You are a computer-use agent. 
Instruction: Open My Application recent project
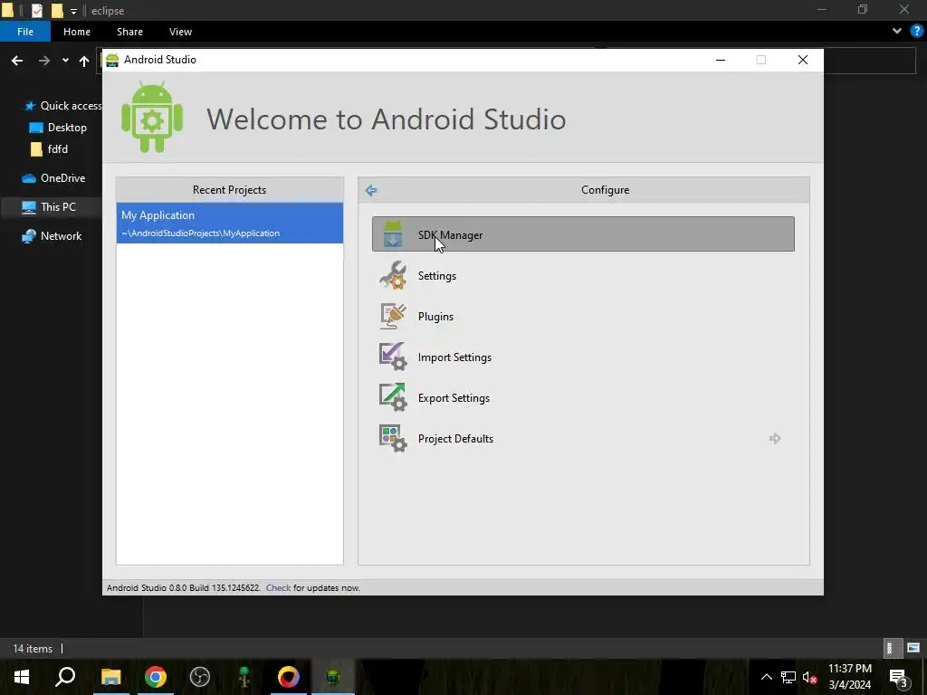click(229, 223)
